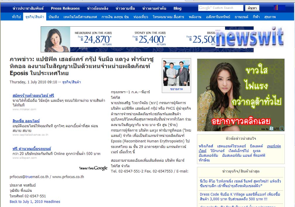This screenshot has width=295, height=207.
Task: Open ยิลเลตต์ topic link
Action: coord(256,146)
